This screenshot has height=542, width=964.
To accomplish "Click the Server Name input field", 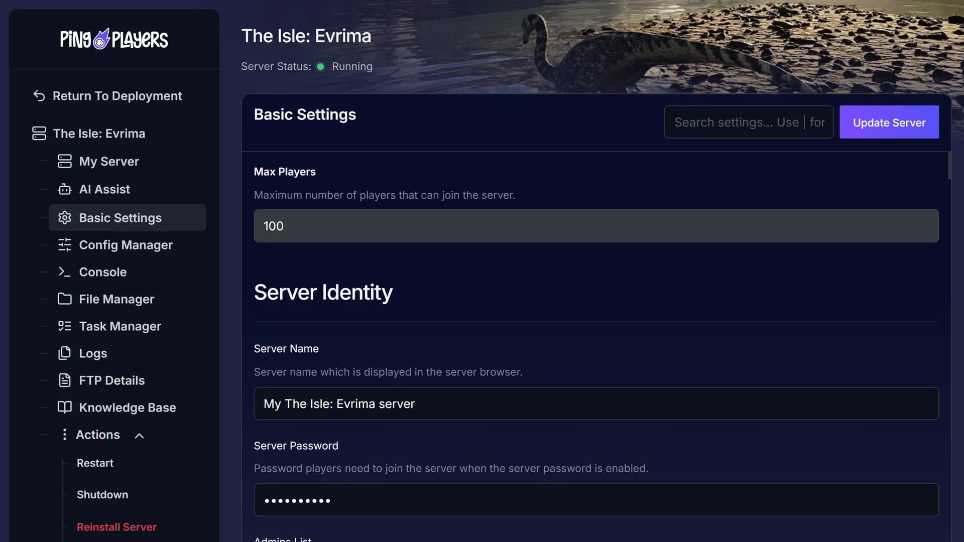I will [596, 403].
